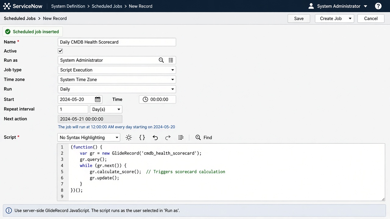Click the user avatar icon

point(311,6)
